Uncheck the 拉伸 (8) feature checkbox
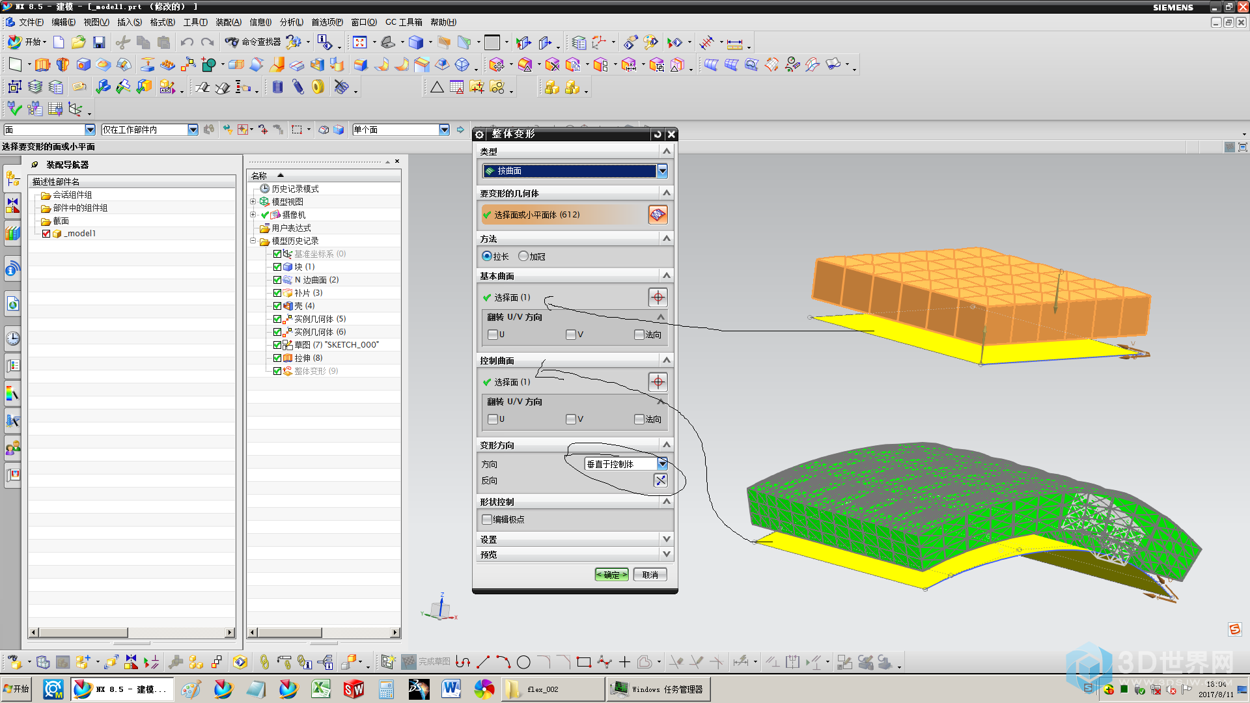The width and height of the screenshot is (1250, 703). pyautogui.click(x=277, y=358)
